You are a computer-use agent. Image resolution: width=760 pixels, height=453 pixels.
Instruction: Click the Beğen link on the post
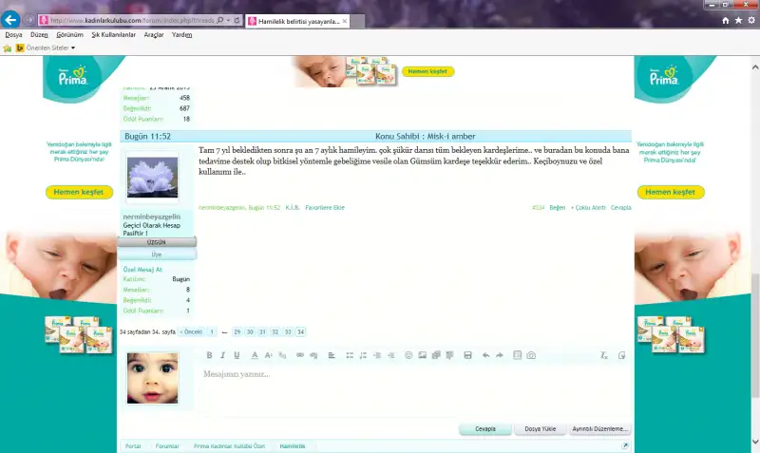pos(557,207)
